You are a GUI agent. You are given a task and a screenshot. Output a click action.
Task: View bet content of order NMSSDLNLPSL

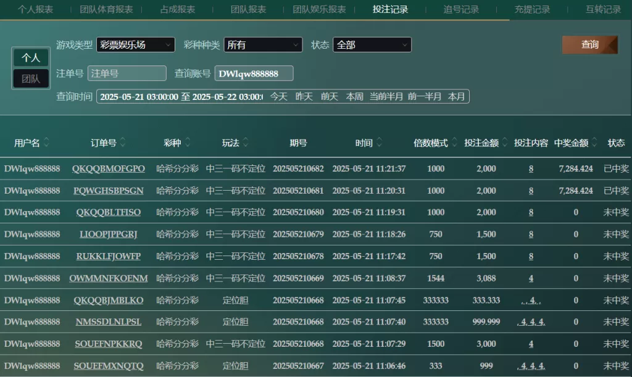[531, 322]
